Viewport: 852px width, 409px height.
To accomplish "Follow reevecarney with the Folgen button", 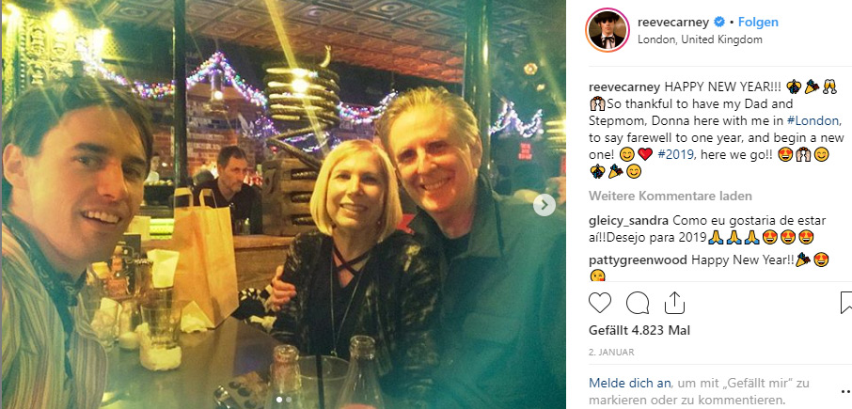I will (x=758, y=23).
